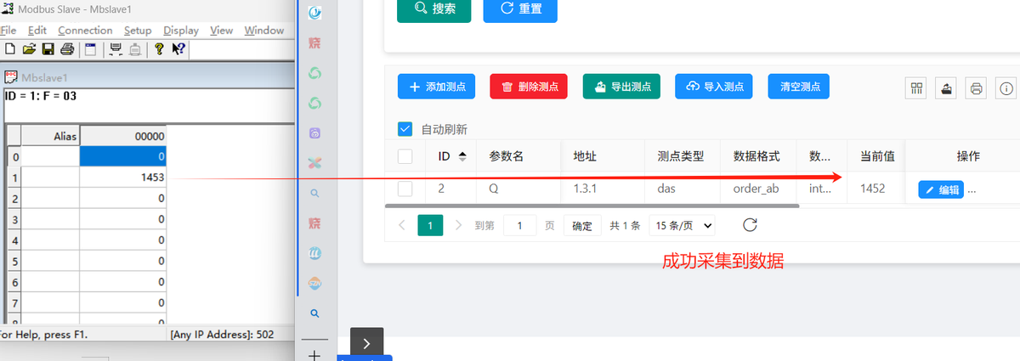The width and height of the screenshot is (1020, 361).
Task: Click the window definition icon in Modbus toolbar
Action: coord(90,49)
